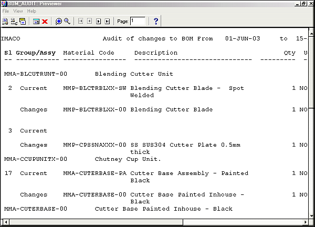Click the Page number input field
This screenshot has width=315, height=227.
coord(138,21)
